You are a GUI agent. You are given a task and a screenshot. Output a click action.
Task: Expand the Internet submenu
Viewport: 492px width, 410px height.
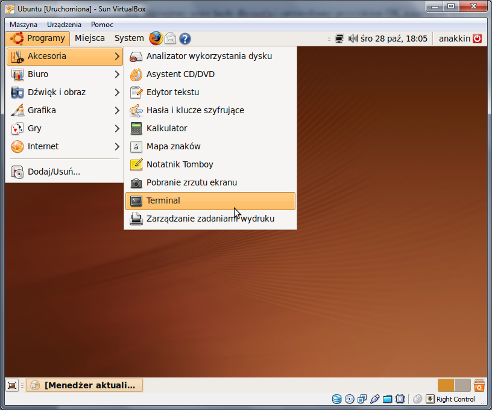tap(65, 146)
